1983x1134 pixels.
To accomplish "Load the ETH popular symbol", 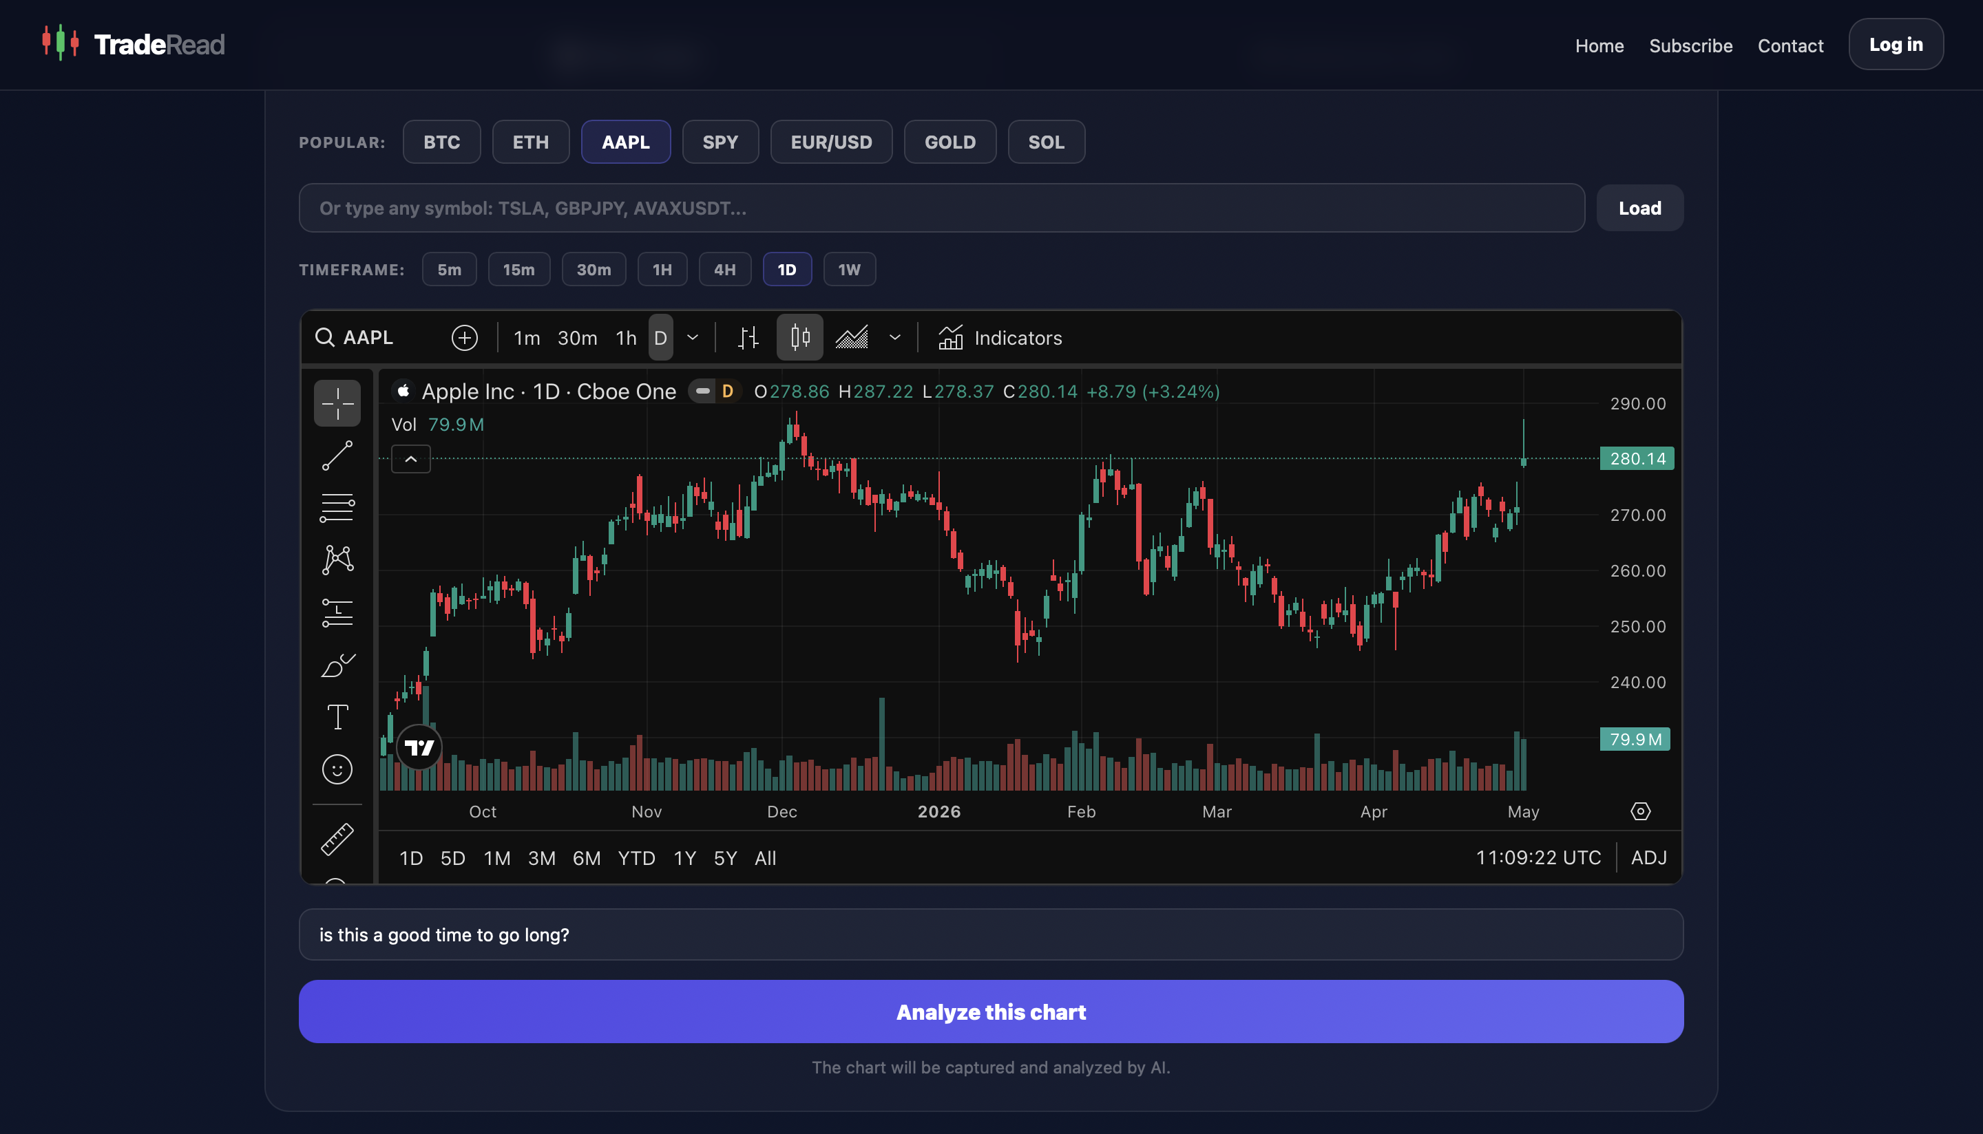I will (531, 142).
